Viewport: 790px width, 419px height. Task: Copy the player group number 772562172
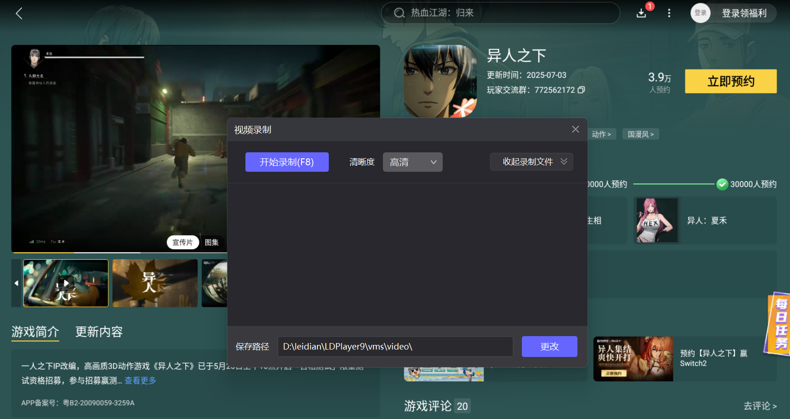(581, 90)
